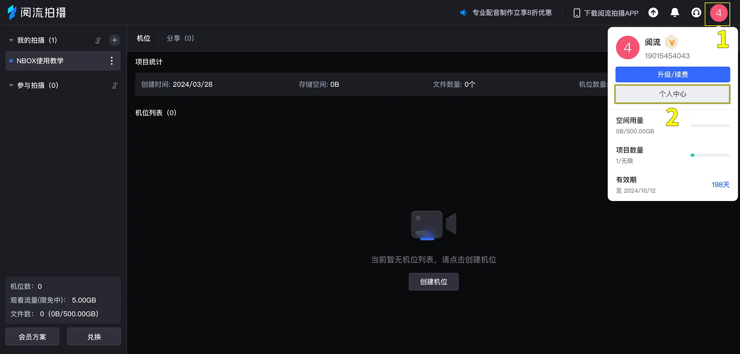Screen dimensions: 740x354
Task: Open 会员方案 membership plans
Action: tap(32, 337)
